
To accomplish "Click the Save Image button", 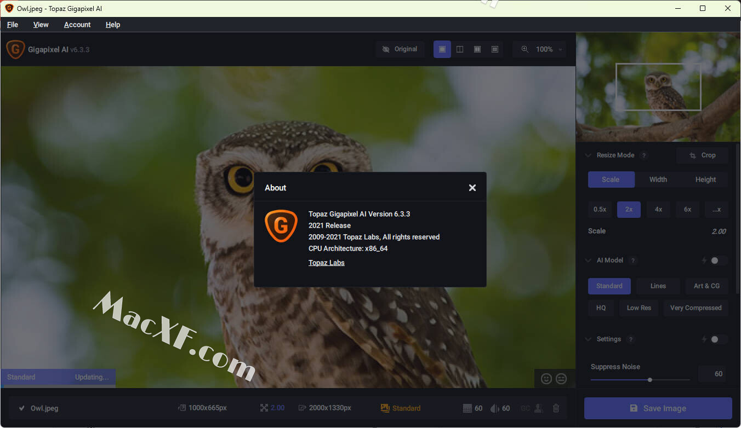I will [658, 408].
